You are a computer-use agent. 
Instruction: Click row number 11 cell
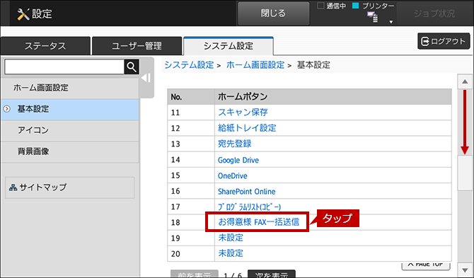click(191, 112)
